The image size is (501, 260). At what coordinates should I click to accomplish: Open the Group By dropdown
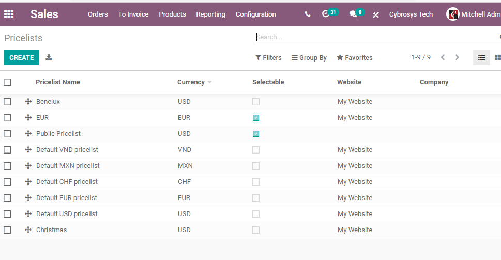coord(309,57)
